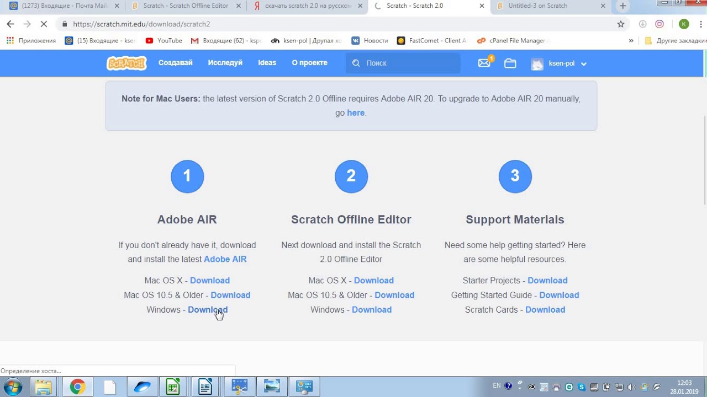Screen dimensions: 707x397
Task: Click the ksen-pol user avatar
Action: tap(537, 63)
